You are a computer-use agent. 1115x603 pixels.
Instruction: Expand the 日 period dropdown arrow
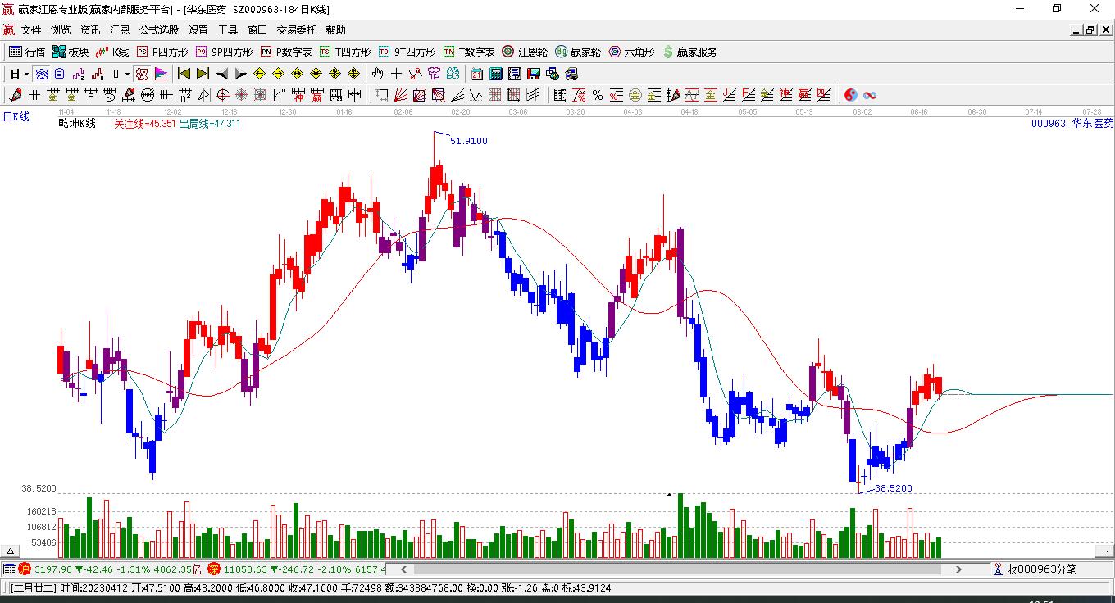26,74
